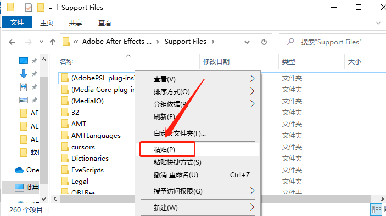
Task: Refresh the Support Files folder
Action: (264, 42)
